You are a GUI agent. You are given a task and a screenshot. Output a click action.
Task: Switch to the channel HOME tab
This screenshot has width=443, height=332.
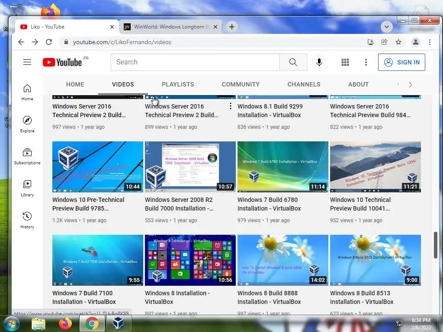tap(75, 84)
